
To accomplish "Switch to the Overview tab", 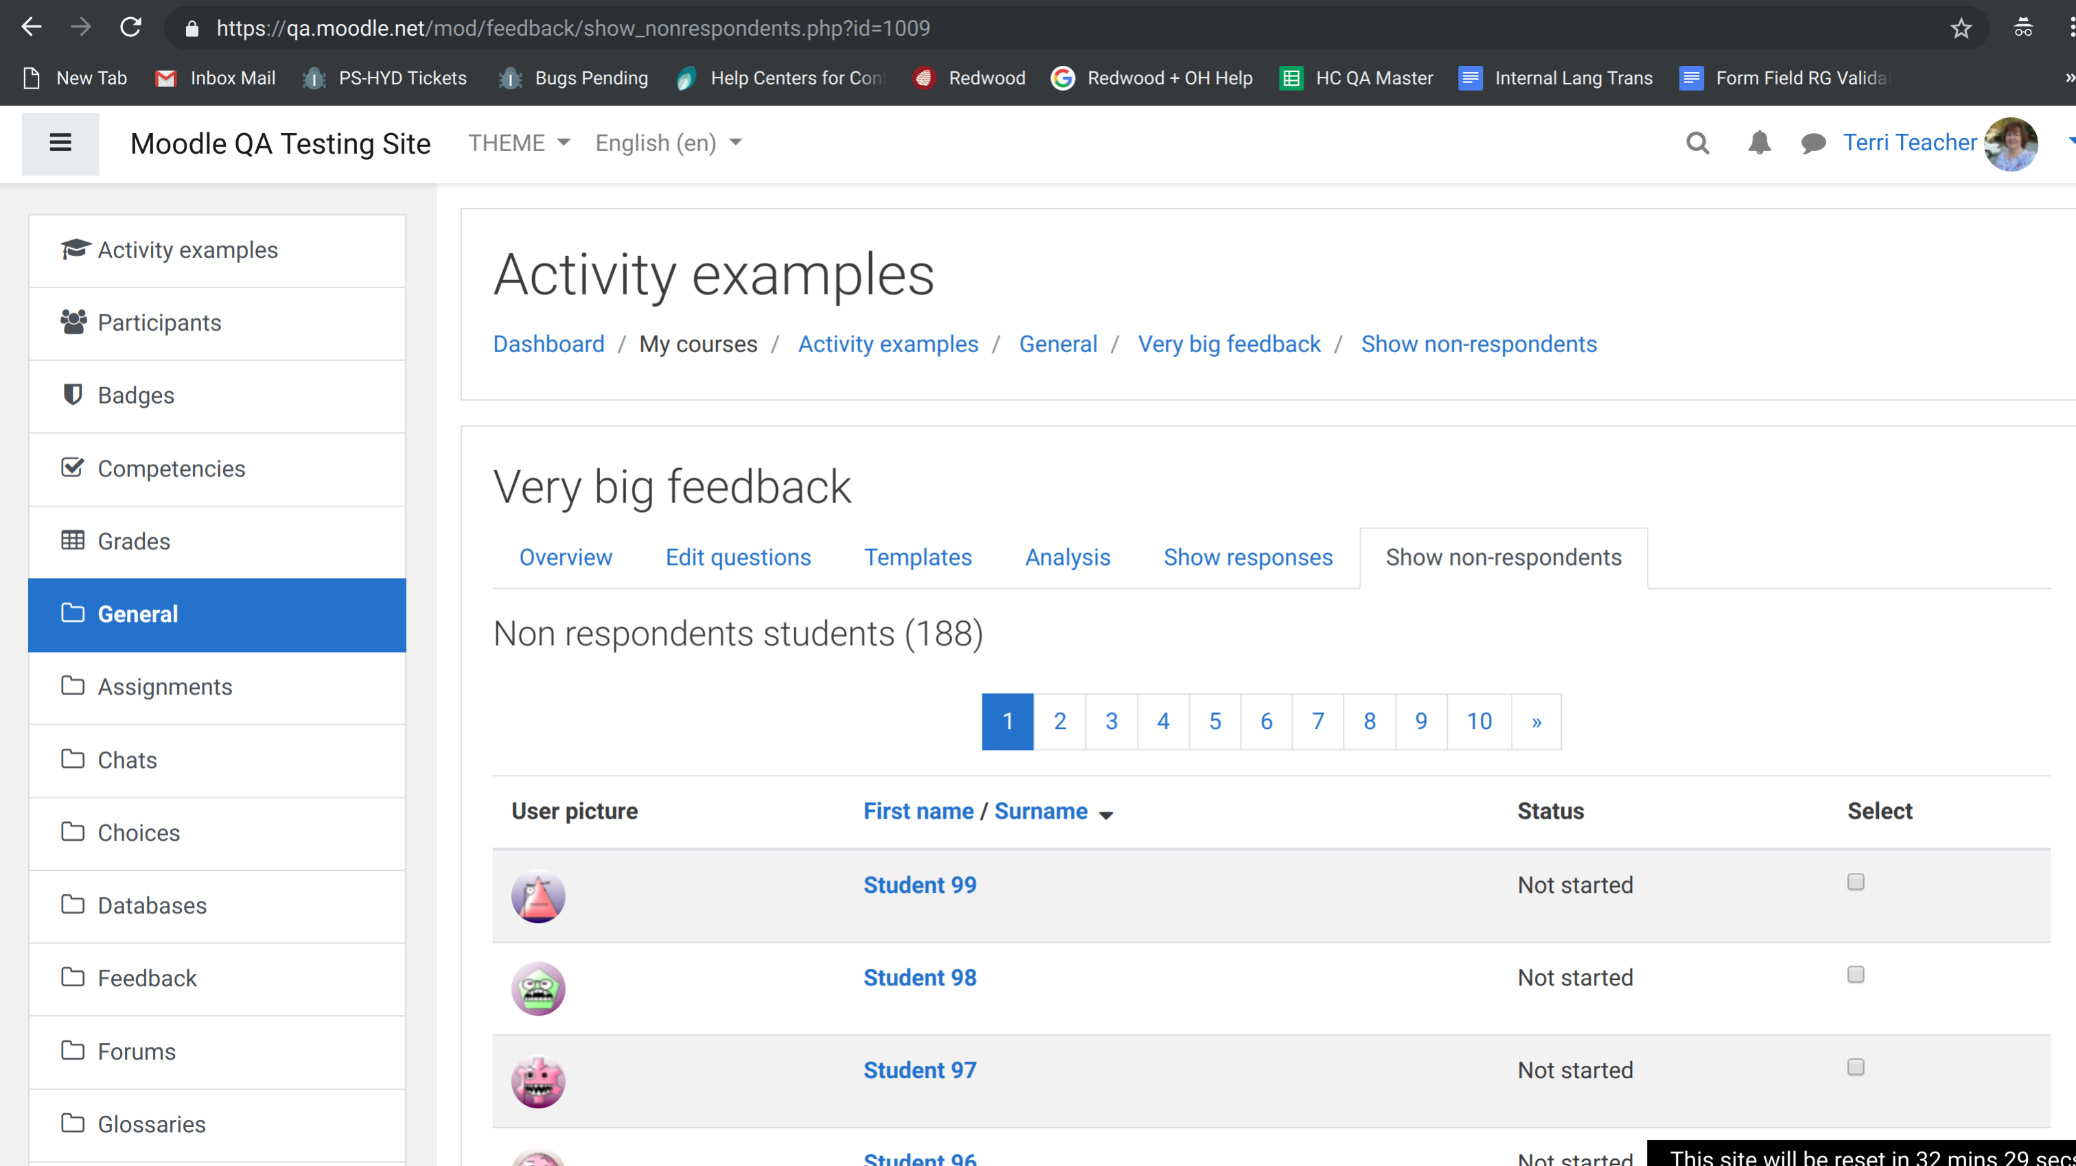I will (x=566, y=558).
